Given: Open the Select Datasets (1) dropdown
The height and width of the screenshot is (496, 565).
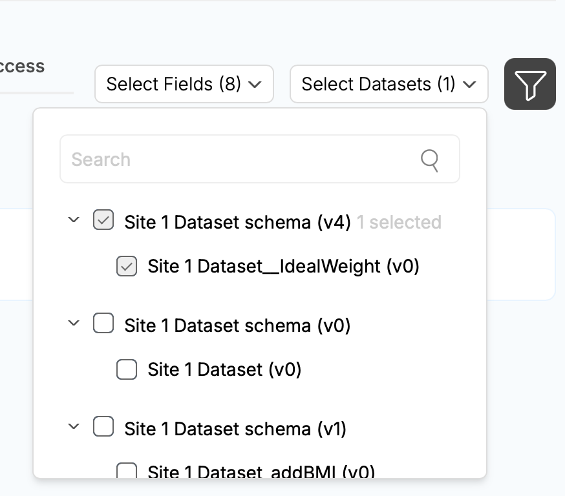Looking at the screenshot, I should pos(389,84).
